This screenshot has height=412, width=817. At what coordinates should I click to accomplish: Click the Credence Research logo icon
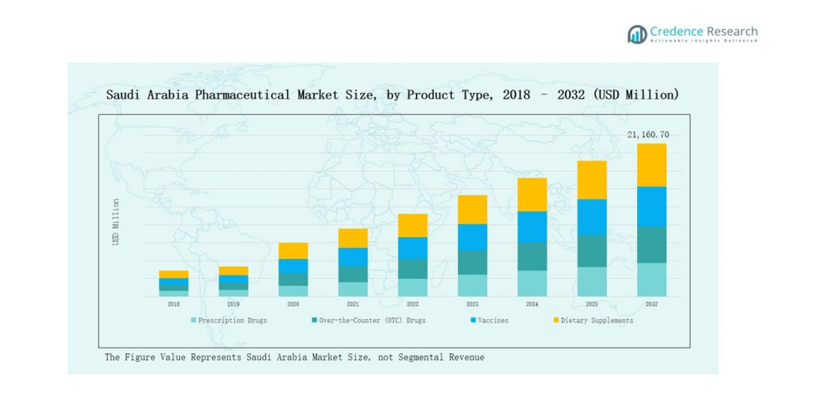click(638, 34)
